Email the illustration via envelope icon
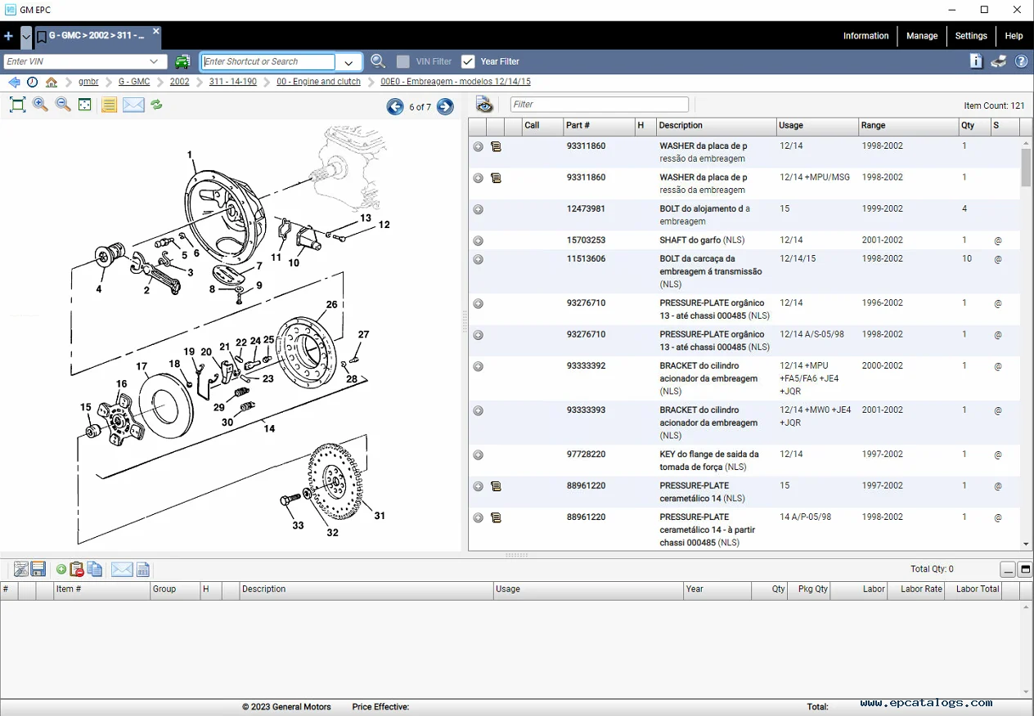 (133, 105)
